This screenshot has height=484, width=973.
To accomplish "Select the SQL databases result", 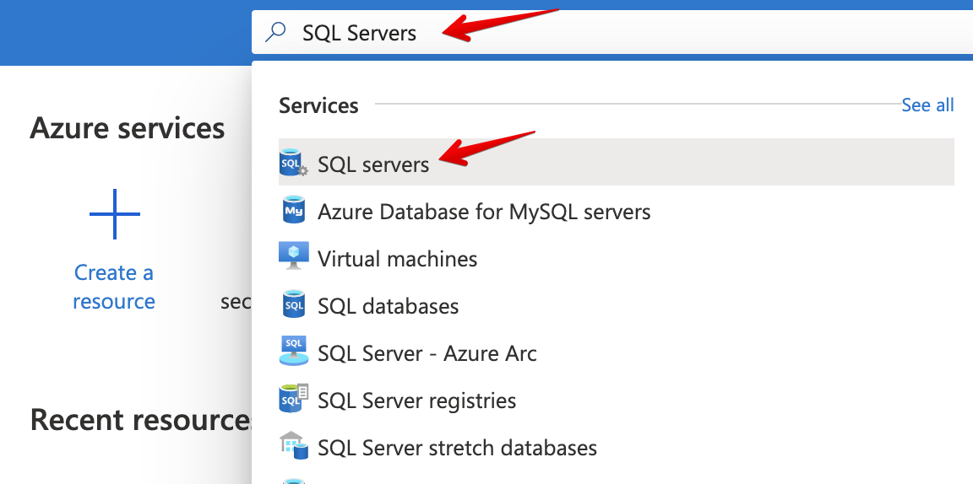I will 388,305.
